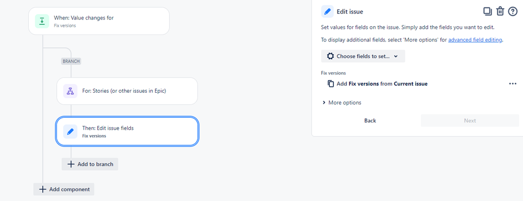This screenshot has height=201, width=523.
Task: Open the advanced field editing link
Action: pyautogui.click(x=475, y=40)
